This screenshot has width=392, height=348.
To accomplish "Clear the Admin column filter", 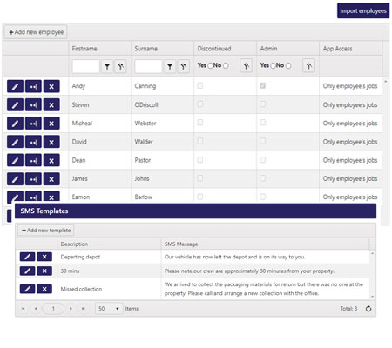I will [x=308, y=66].
